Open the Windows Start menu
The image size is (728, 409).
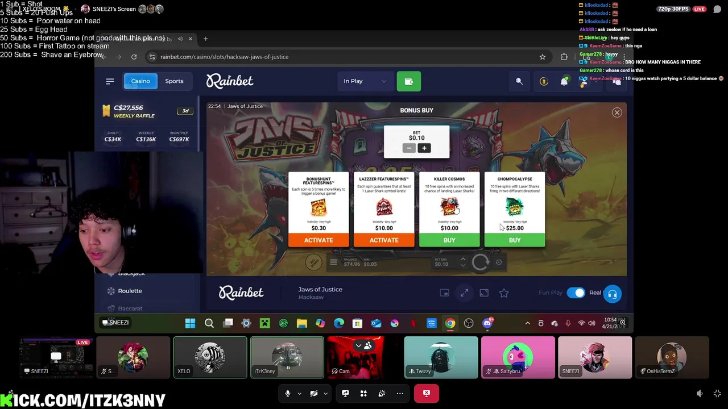190,323
